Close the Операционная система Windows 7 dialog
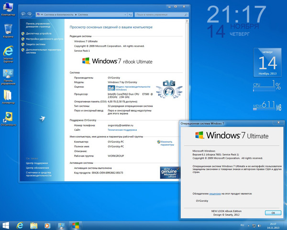The image size is (287, 230). coord(278,122)
